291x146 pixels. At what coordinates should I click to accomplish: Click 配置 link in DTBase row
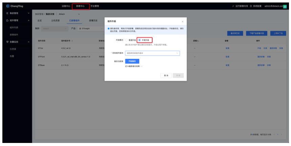(x=227, y=65)
